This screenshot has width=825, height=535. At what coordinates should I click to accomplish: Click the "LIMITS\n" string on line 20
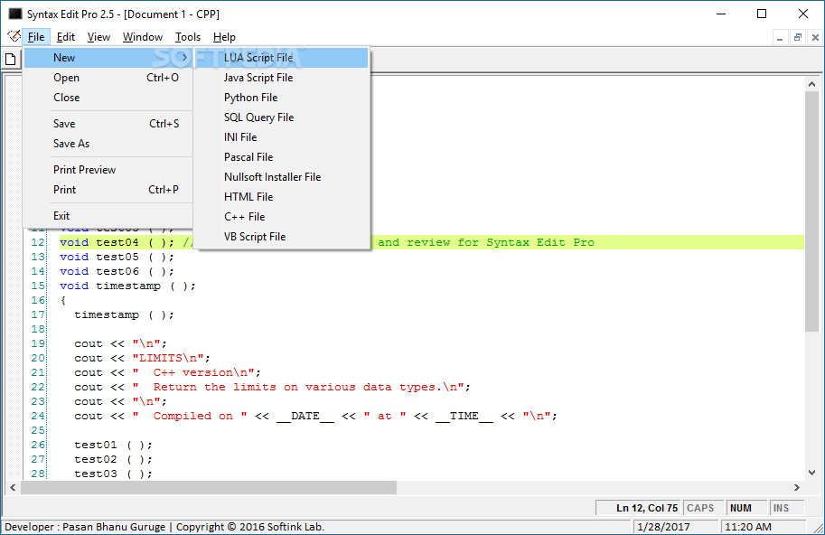(168, 358)
